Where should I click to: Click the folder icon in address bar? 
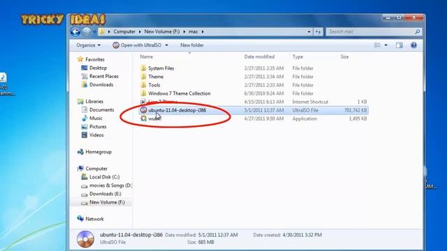pyautogui.click(x=102, y=31)
